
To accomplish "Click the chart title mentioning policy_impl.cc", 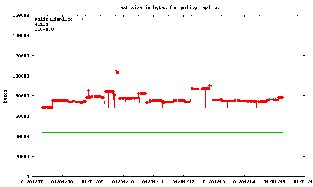I will (x=171, y=7).
